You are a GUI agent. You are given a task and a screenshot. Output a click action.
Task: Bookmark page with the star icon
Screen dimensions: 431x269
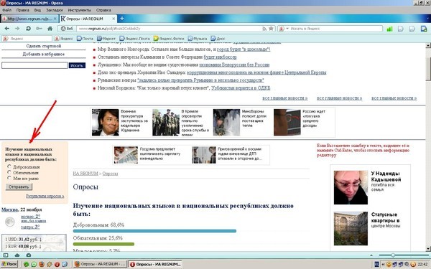(x=271, y=29)
